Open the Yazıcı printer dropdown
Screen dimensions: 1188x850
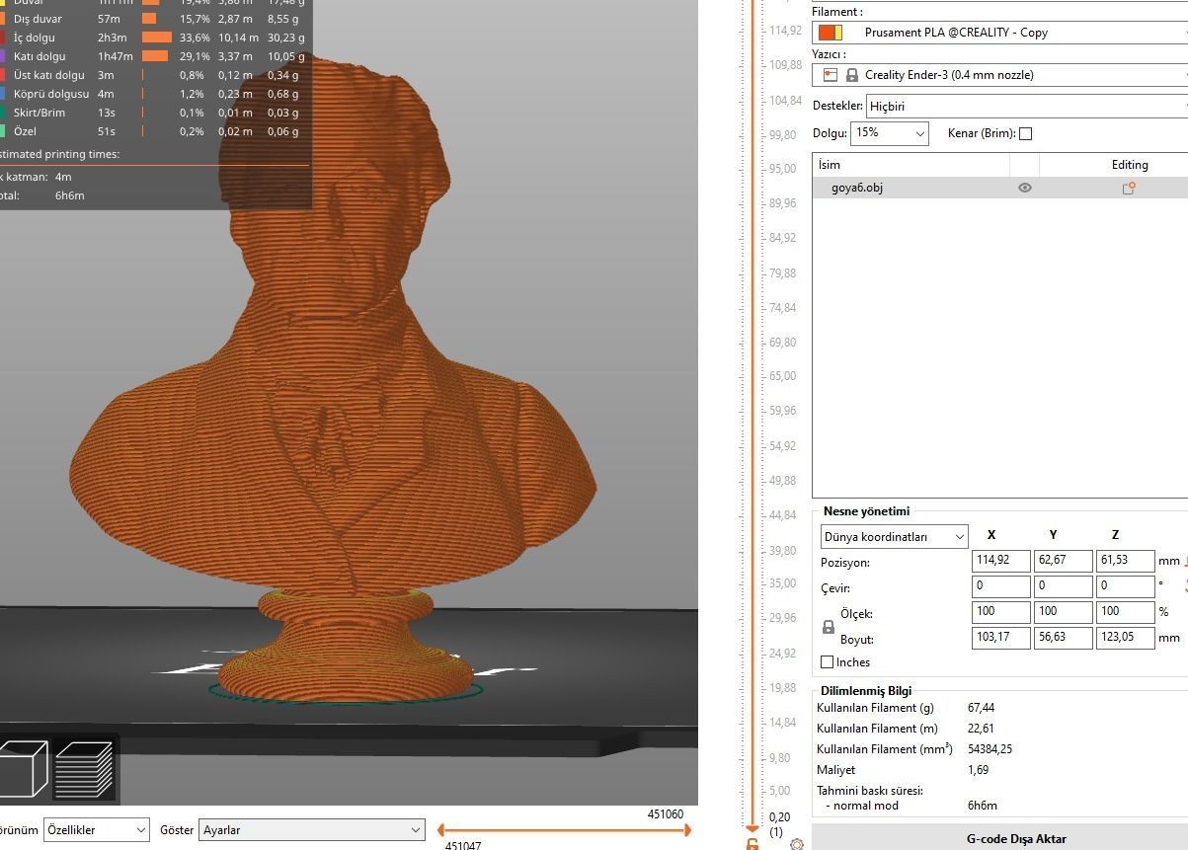coord(999,75)
